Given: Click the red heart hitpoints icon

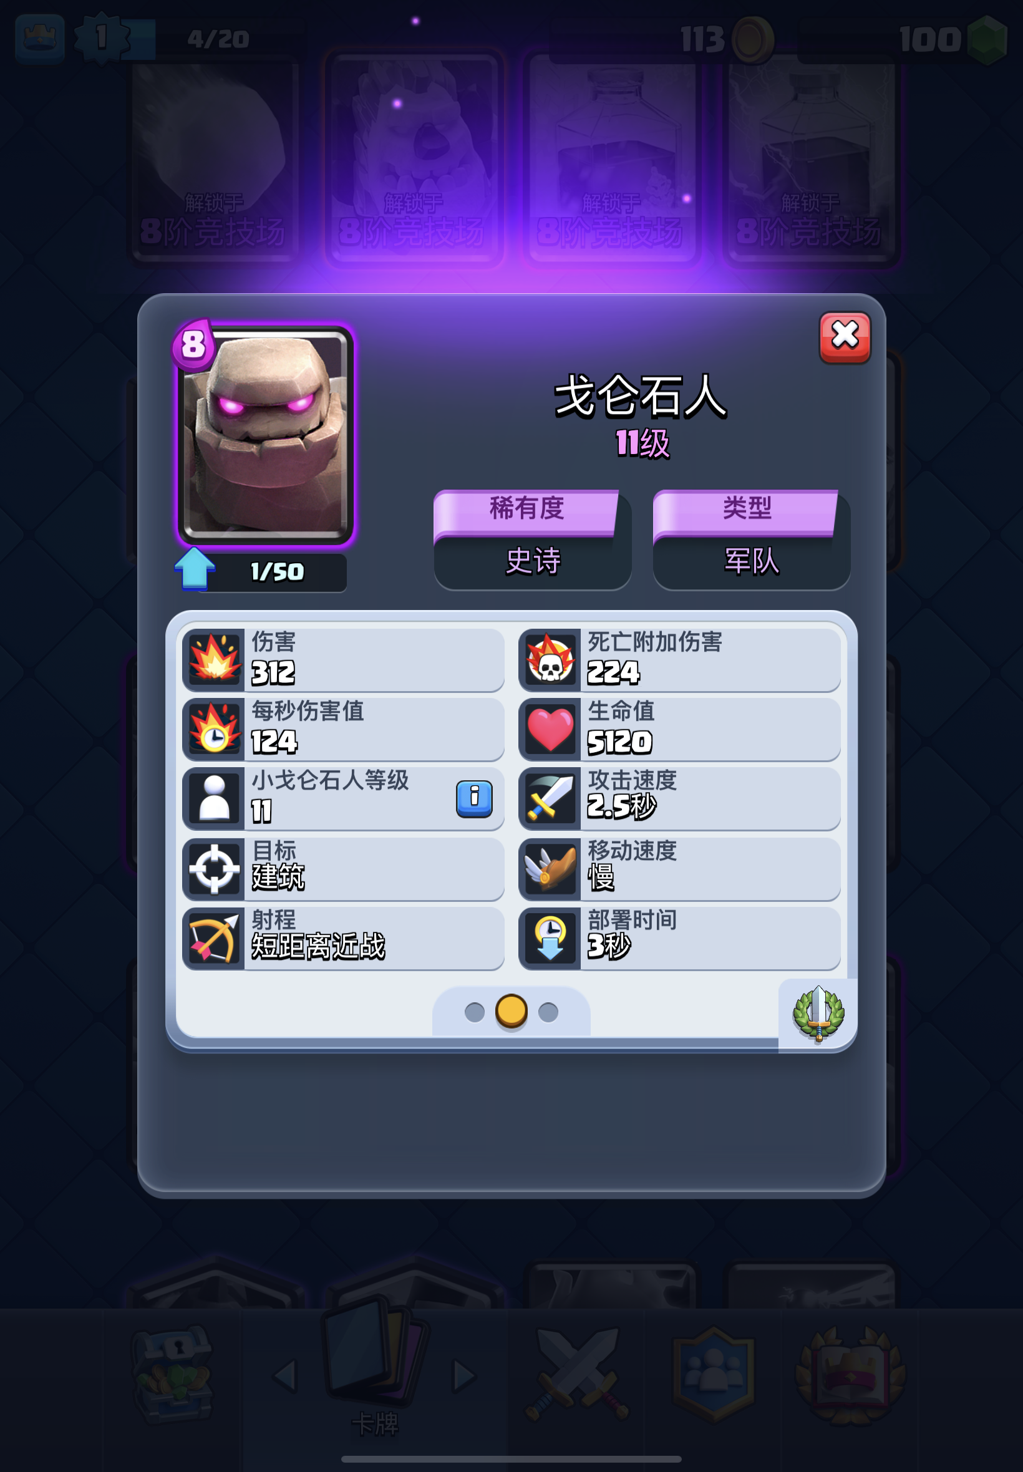Looking at the screenshot, I should (550, 729).
